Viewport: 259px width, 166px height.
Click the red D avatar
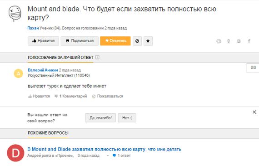[x=16, y=153]
